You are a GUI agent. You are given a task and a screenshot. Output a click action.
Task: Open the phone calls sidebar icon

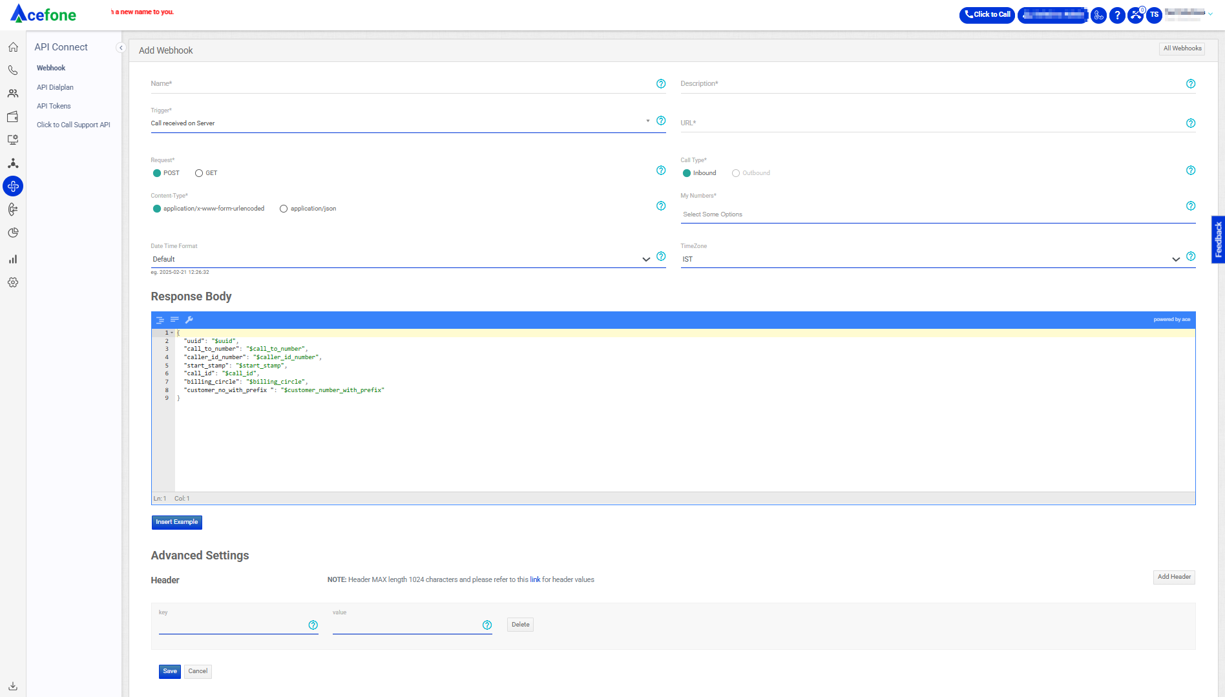[13, 70]
